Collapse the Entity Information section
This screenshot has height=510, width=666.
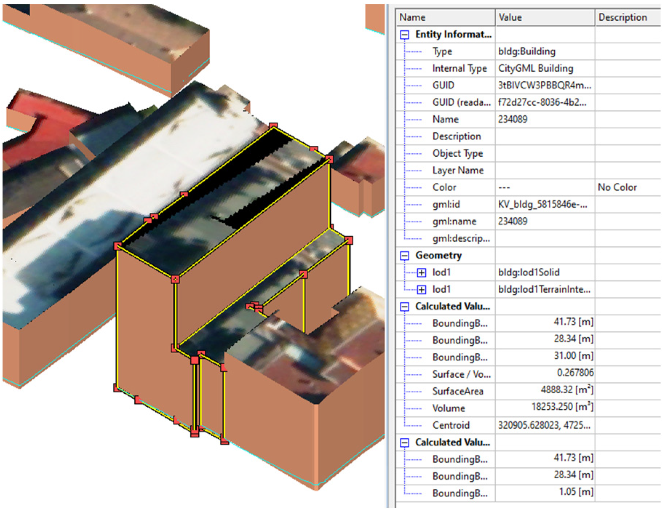[x=404, y=35]
